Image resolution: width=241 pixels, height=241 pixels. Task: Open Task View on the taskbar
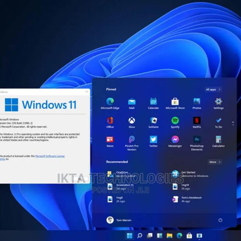[150, 236]
